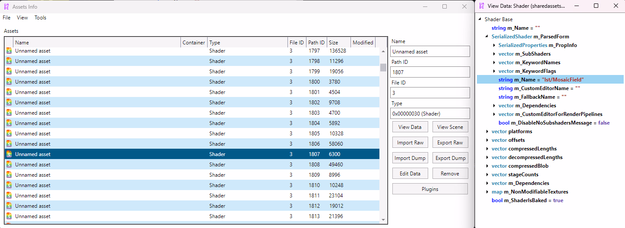This screenshot has height=228, width=625.
Task: Click the Path ID input field
Action: pos(429,72)
